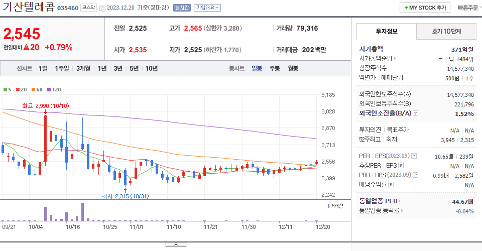Select 1년 line chart period

102,68
